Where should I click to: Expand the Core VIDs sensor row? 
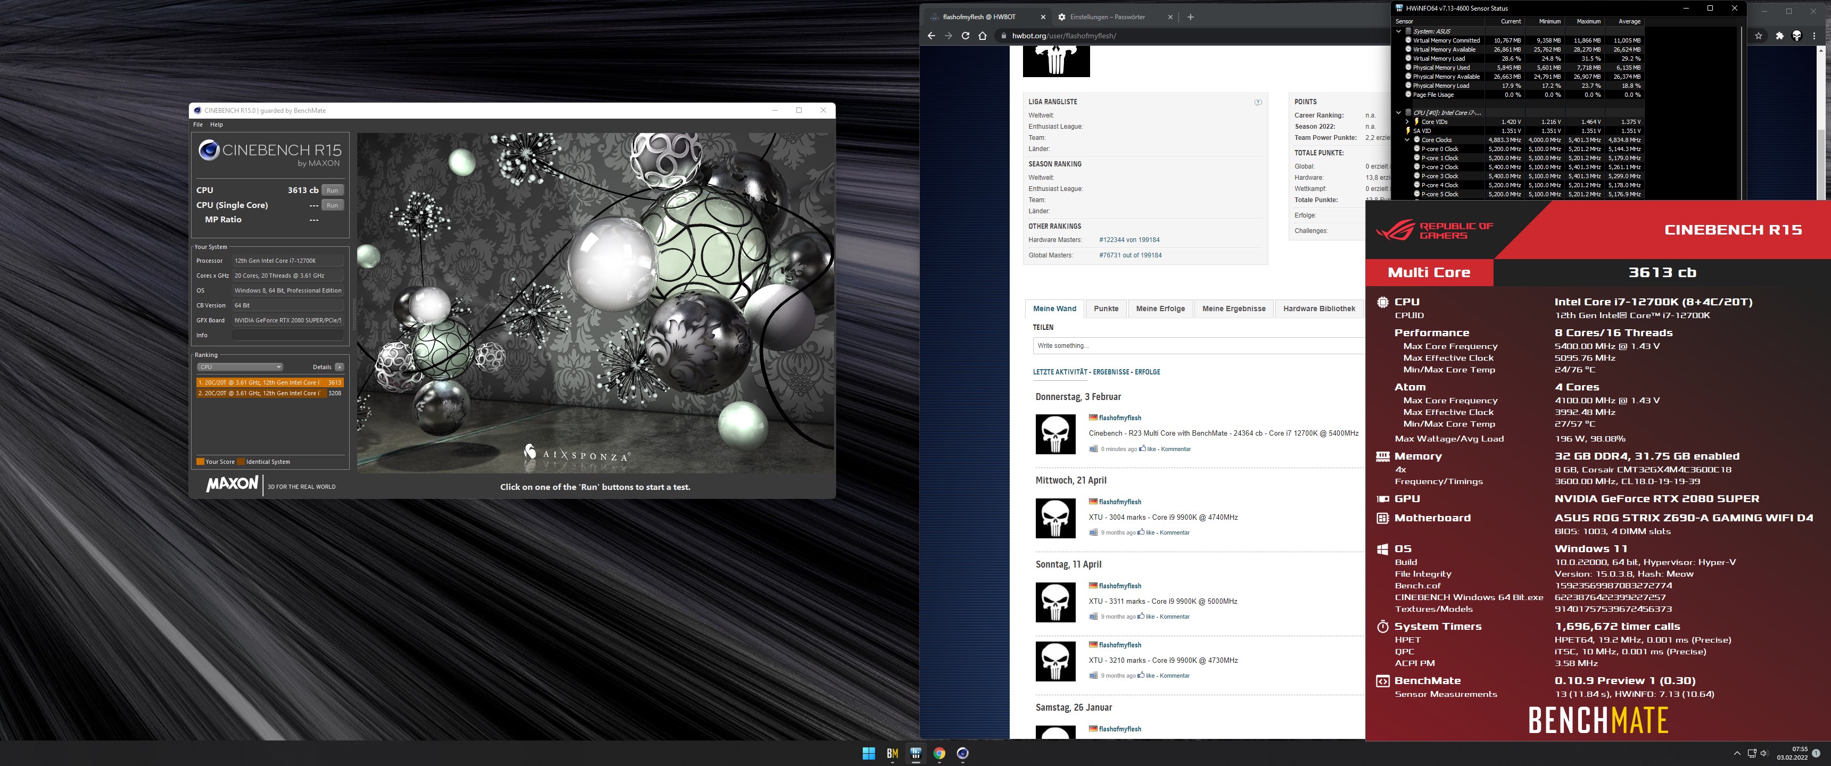coord(1407,121)
